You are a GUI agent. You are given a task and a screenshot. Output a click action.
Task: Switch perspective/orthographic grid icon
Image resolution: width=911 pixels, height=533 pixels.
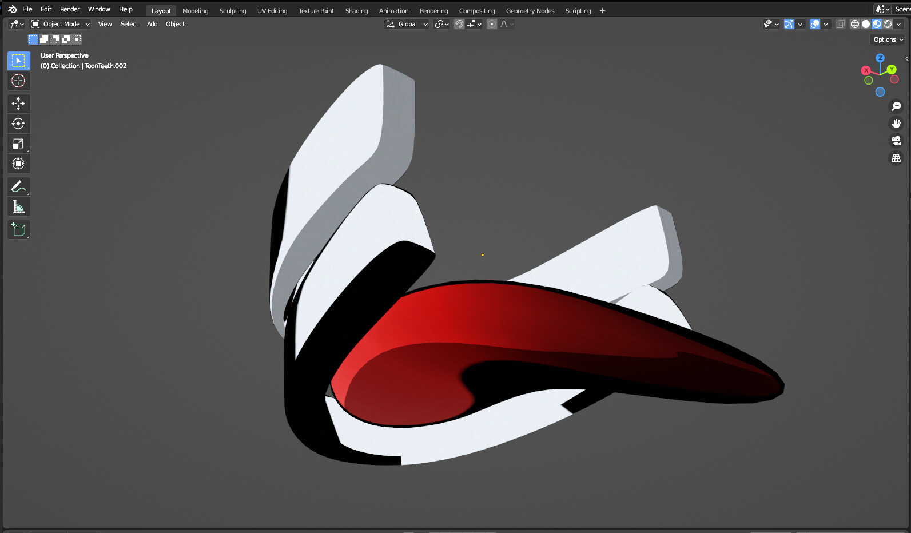point(896,158)
